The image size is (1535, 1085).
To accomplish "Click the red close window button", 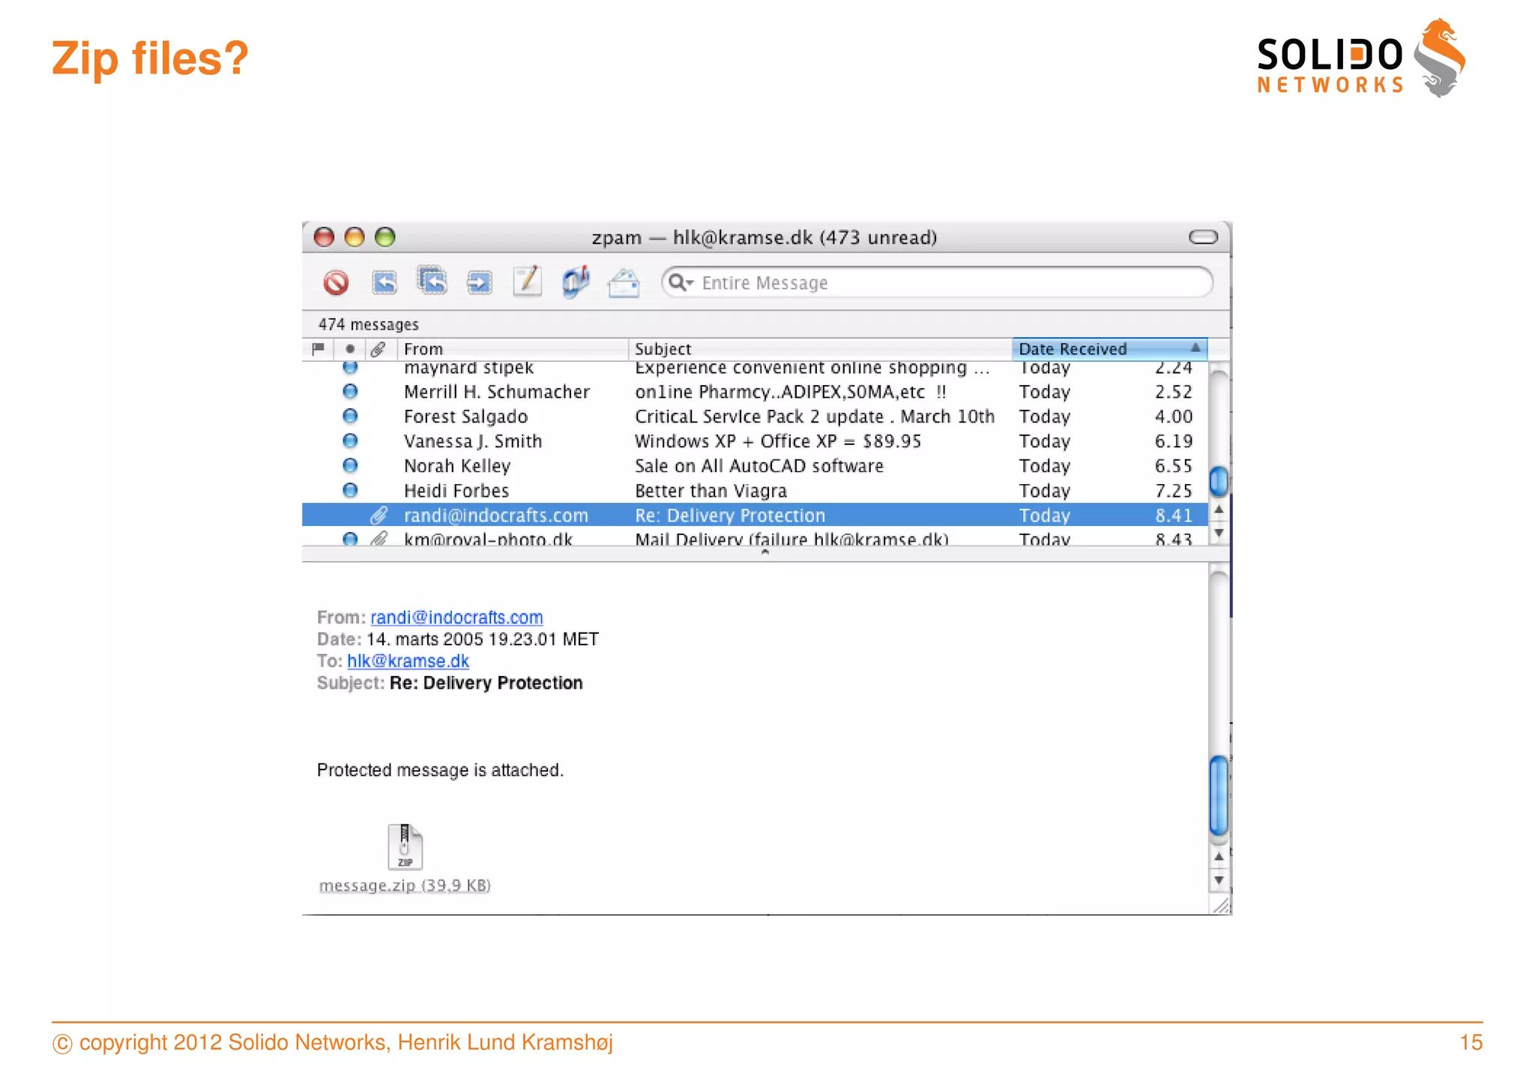I will [x=324, y=238].
